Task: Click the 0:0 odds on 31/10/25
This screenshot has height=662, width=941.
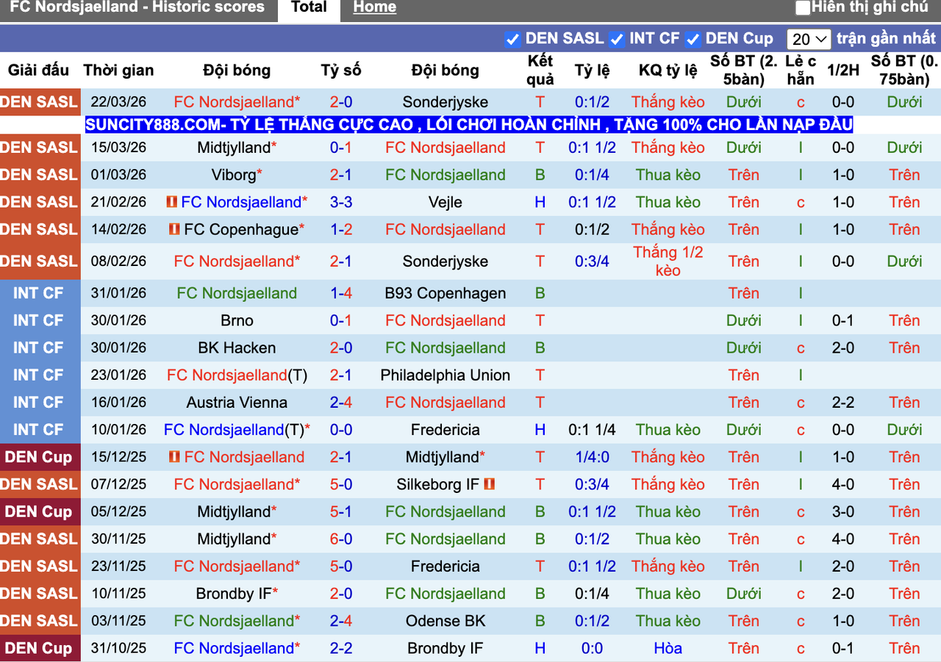Action: click(593, 648)
